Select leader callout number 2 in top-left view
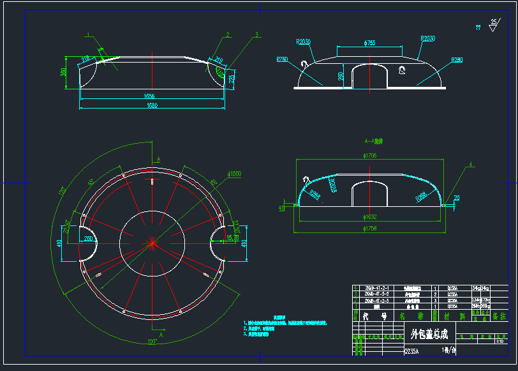Screen dimensions: 518x371 click(x=228, y=34)
